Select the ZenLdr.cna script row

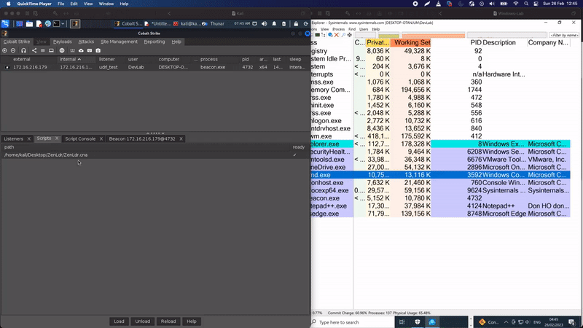155,155
